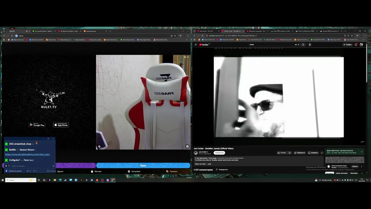Click the move cross icon on the webcam
Image resolution: width=371 pixels, height=209 pixels.
99,147
